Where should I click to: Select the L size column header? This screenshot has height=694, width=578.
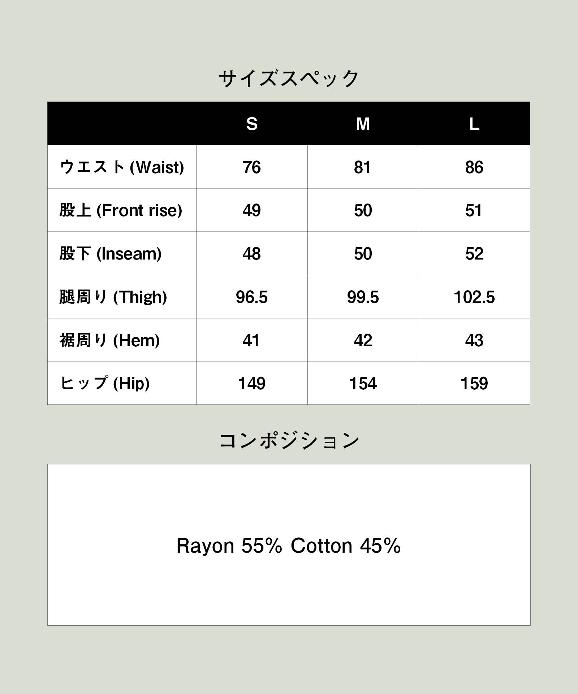point(474,124)
